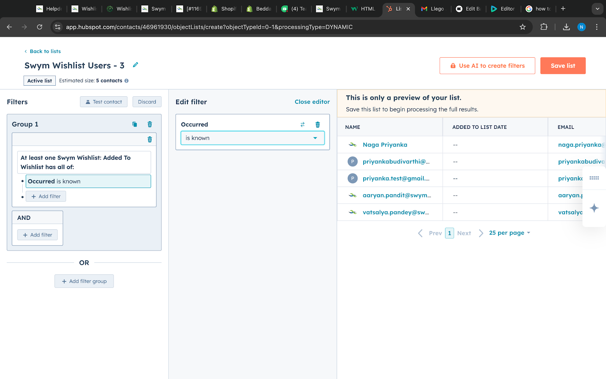Select page 1 in pagination

450,233
